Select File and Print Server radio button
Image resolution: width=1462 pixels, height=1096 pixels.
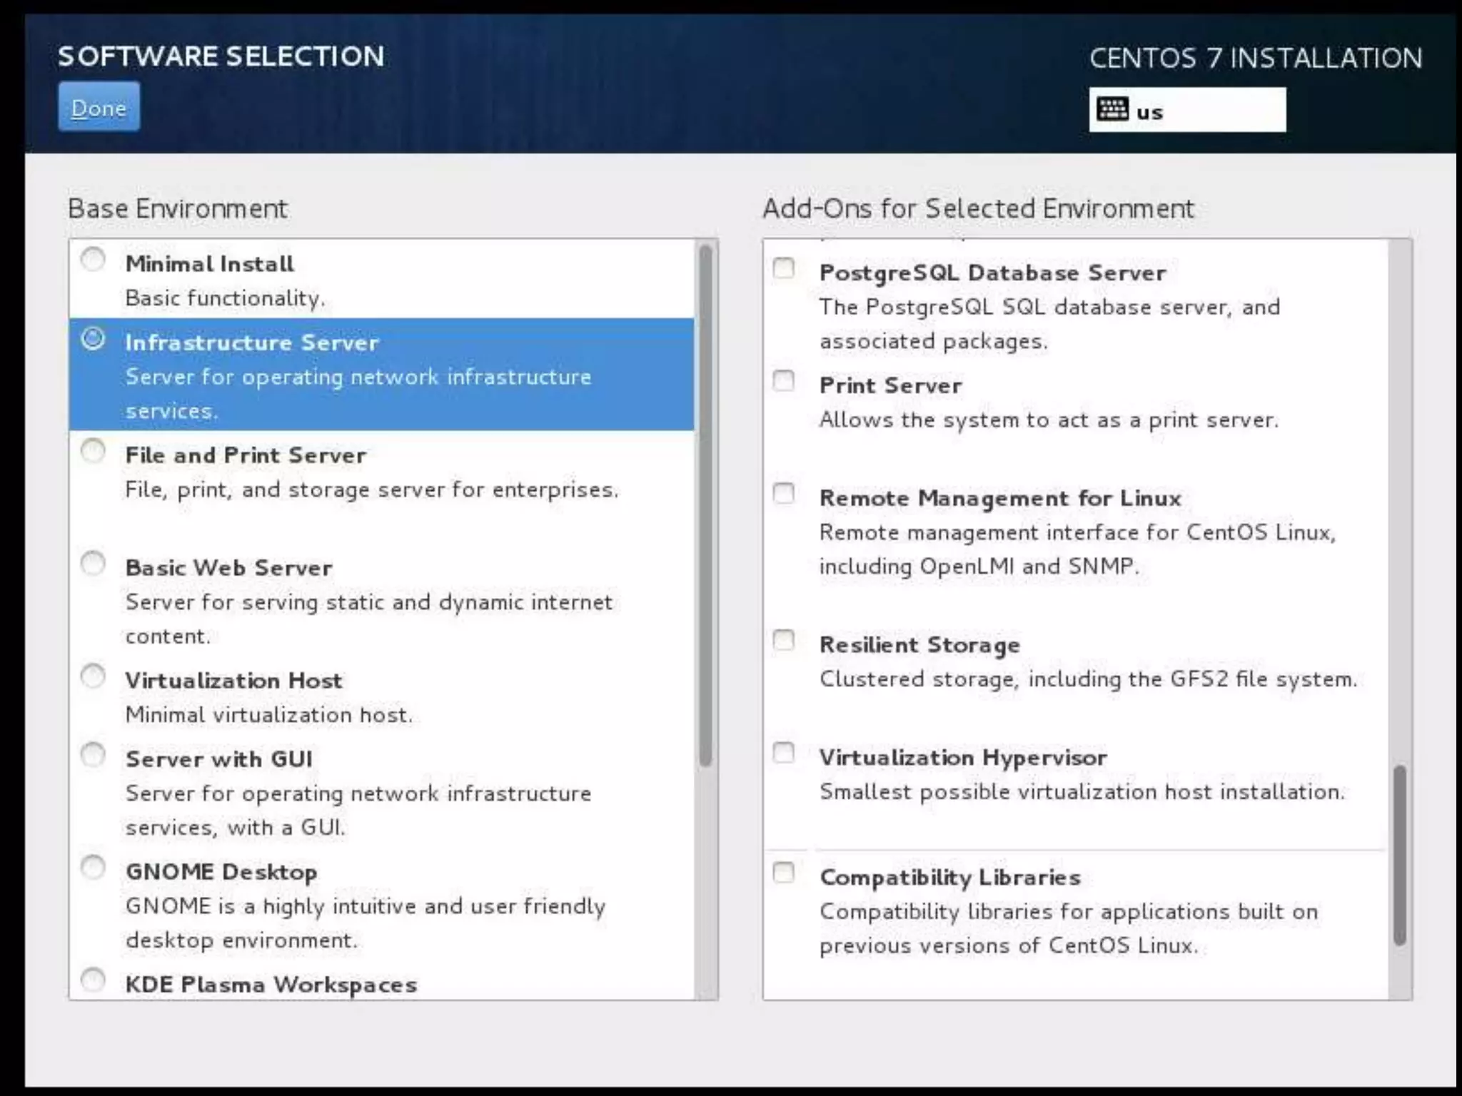93,451
